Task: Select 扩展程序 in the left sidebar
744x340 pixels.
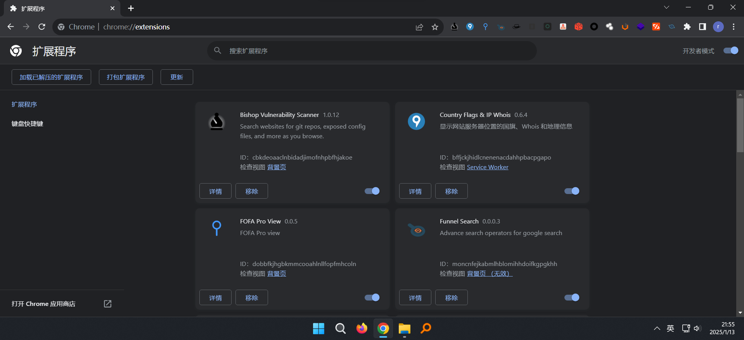Action: 24,104
